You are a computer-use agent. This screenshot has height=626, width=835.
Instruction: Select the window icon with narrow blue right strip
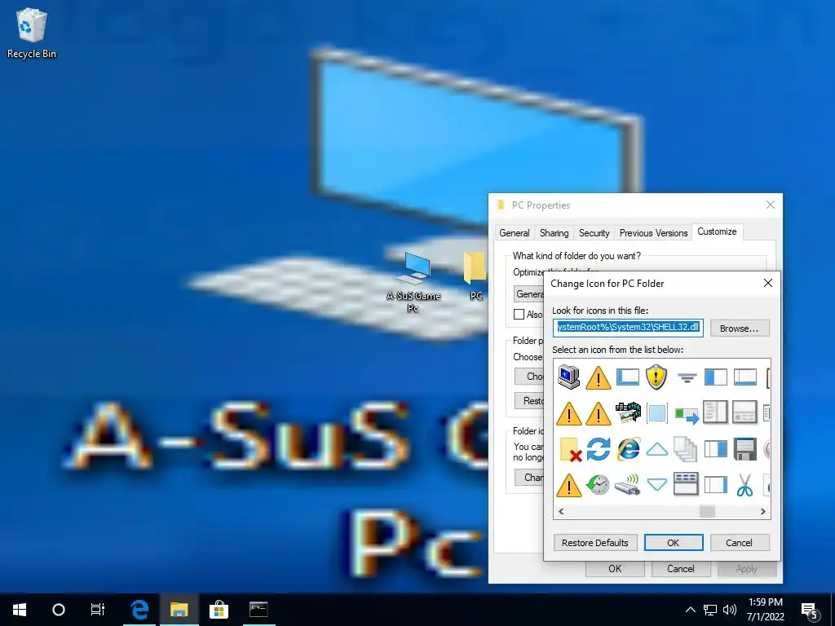[715, 485]
